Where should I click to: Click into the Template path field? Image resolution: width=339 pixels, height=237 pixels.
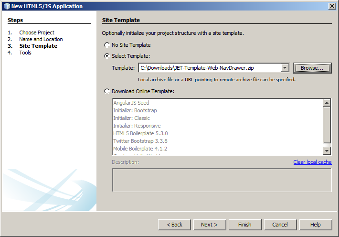click(210, 68)
